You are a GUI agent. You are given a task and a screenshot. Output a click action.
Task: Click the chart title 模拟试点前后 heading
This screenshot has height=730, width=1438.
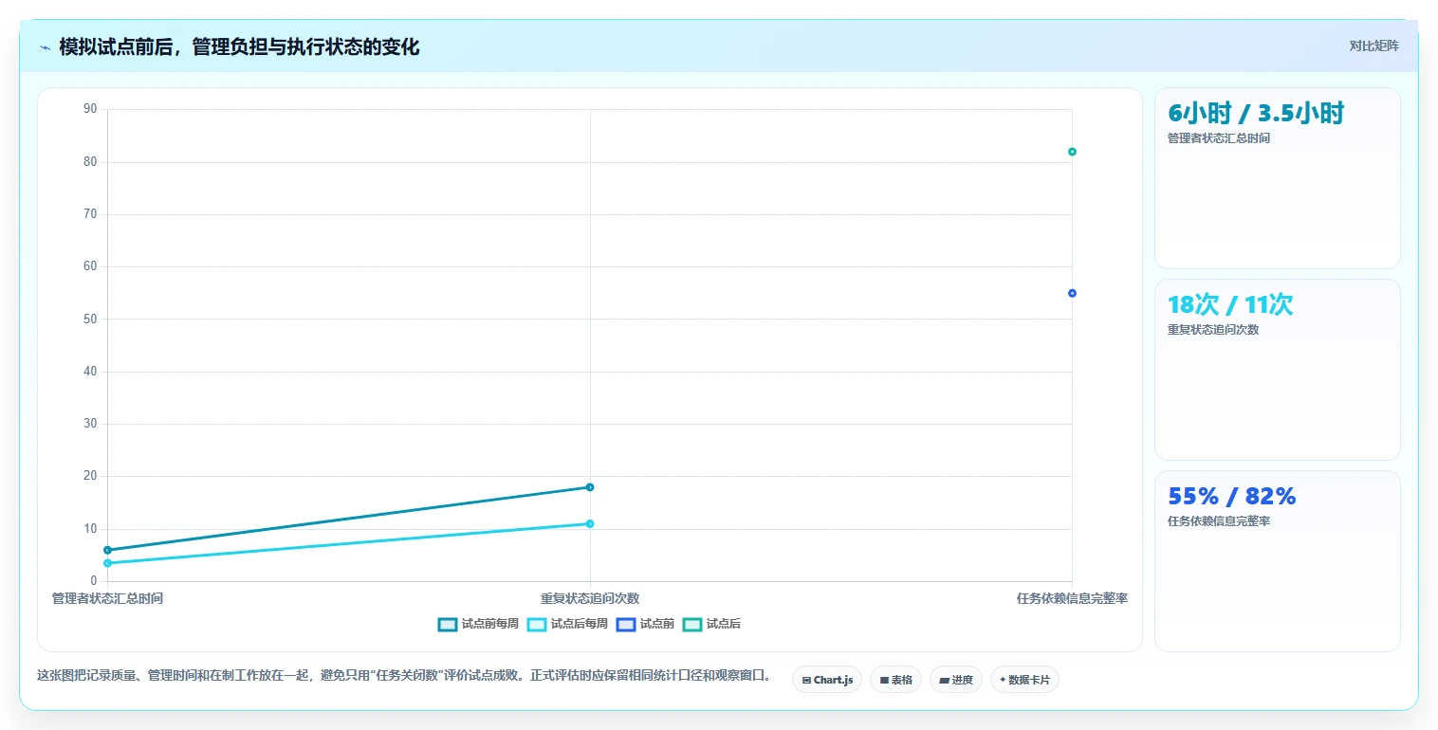(x=239, y=46)
